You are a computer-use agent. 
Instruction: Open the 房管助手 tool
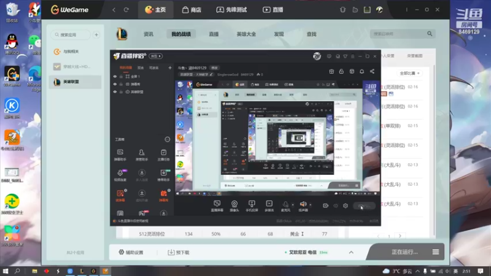click(142, 155)
